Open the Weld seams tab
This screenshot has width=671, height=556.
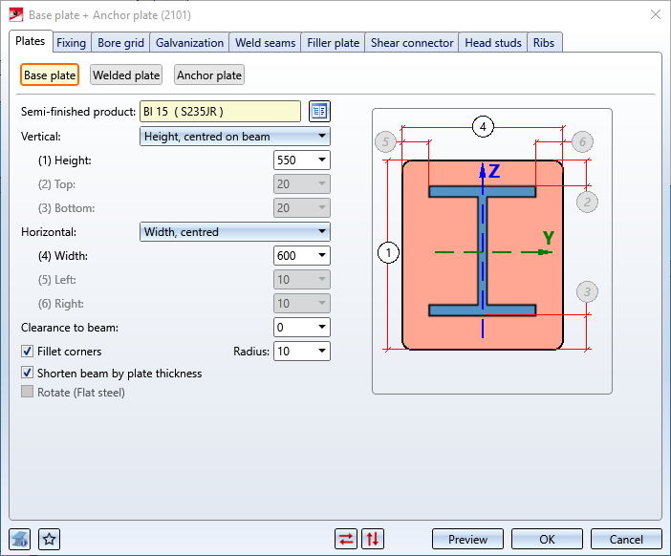tap(266, 43)
